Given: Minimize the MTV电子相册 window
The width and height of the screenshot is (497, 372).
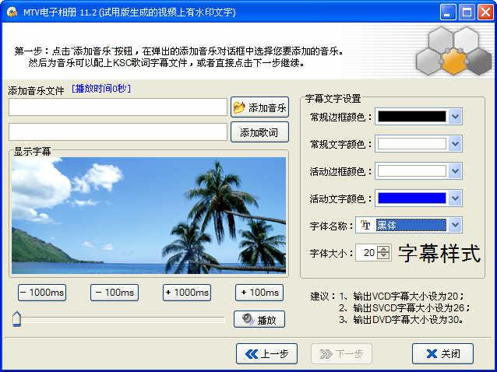Looking at the screenshot, I should [x=448, y=12].
